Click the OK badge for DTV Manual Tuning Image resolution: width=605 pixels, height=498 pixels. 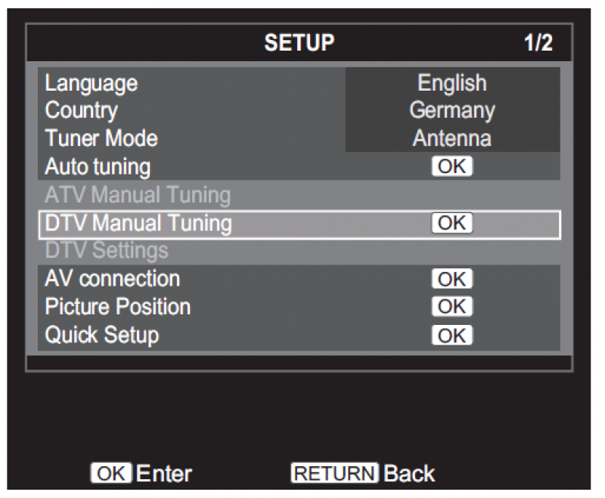(x=452, y=223)
